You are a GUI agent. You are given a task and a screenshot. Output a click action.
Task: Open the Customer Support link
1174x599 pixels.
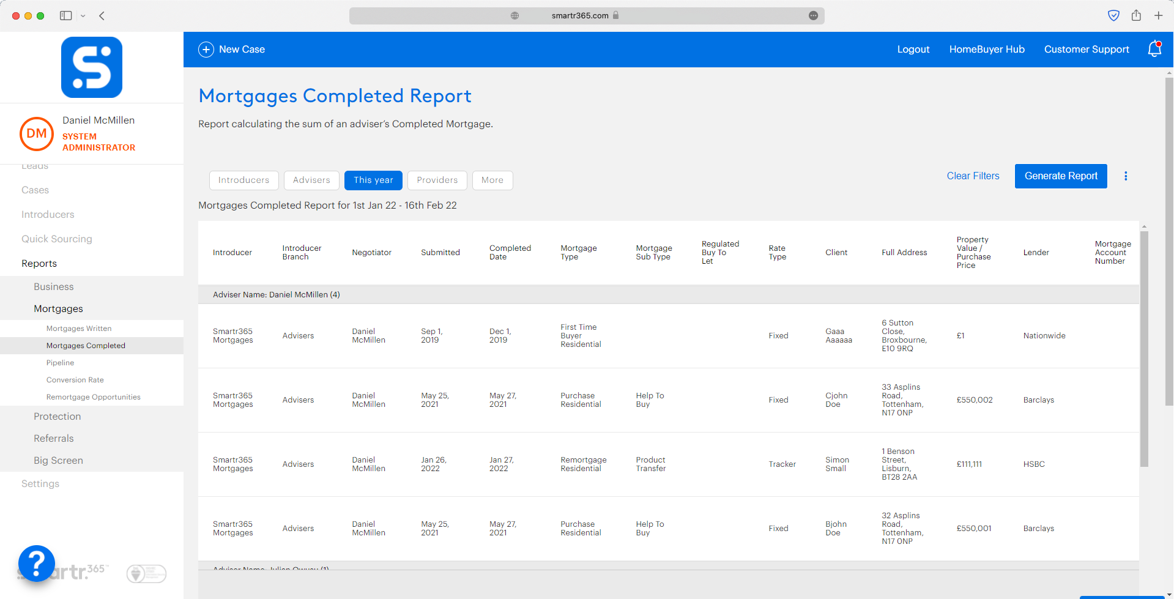[1087, 50]
